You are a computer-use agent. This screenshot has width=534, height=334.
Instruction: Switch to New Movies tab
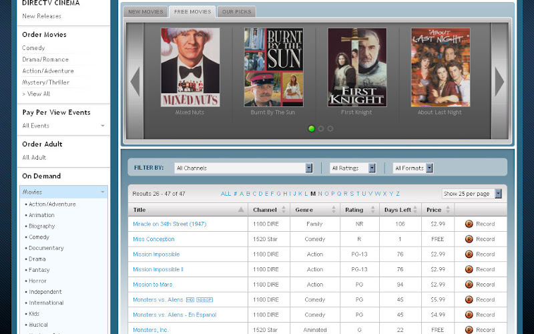coord(146,11)
